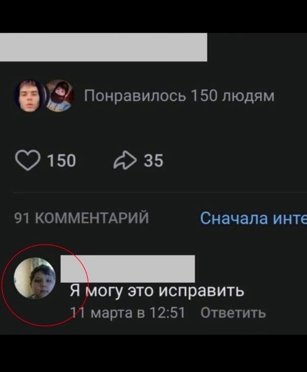Tap the 35 share counter

pyautogui.click(x=153, y=161)
